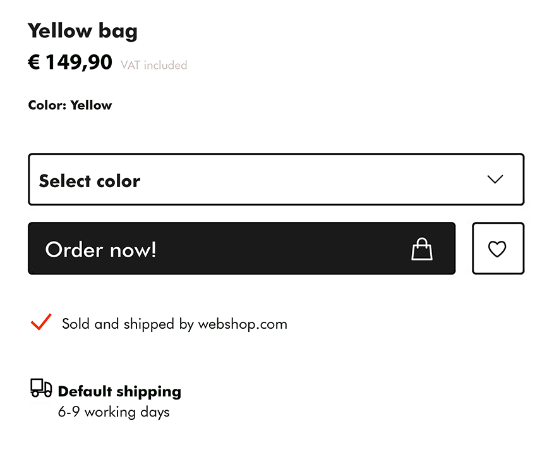This screenshot has height=452, width=542.
Task: Expand the Select color chevron arrow
Action: click(495, 179)
